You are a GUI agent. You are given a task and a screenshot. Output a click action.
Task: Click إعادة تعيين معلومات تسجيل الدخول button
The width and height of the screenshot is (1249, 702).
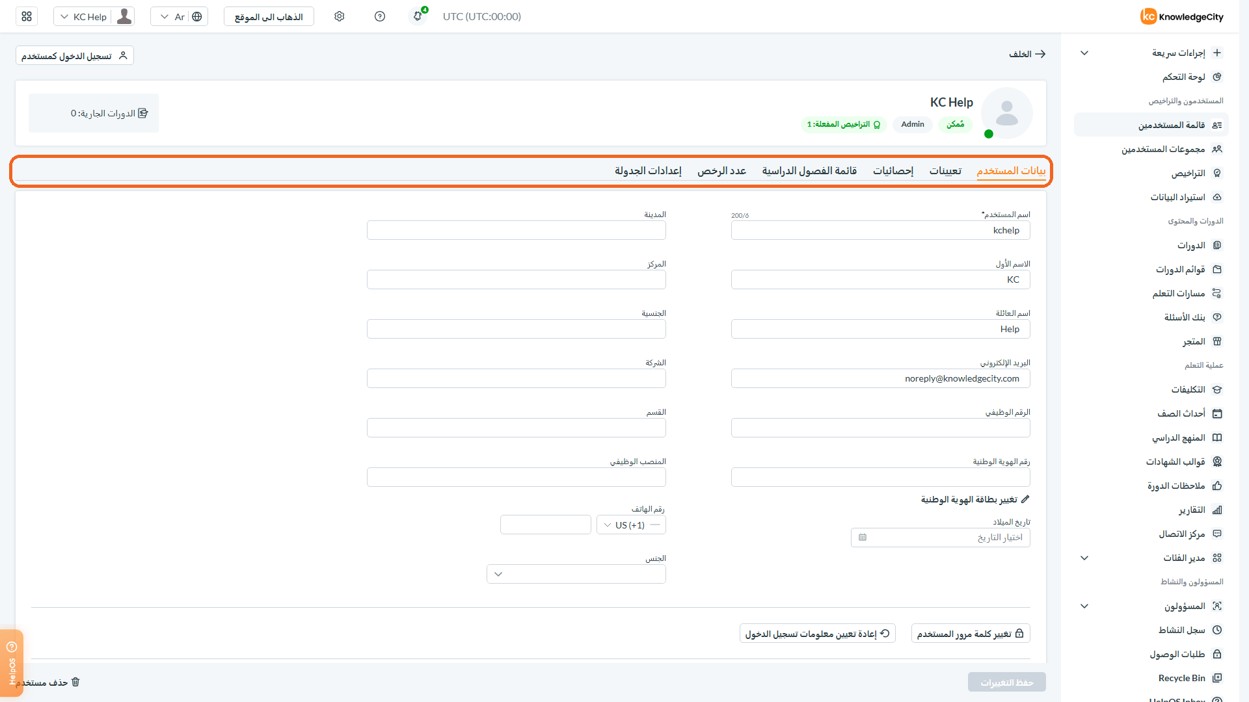[x=818, y=633]
